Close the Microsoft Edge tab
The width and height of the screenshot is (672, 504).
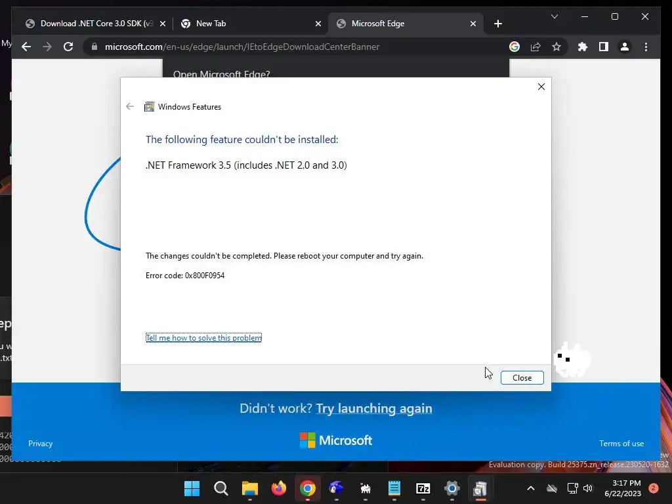coord(472,24)
